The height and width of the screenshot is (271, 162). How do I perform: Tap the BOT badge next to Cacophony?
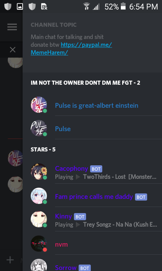[x=96, y=169]
